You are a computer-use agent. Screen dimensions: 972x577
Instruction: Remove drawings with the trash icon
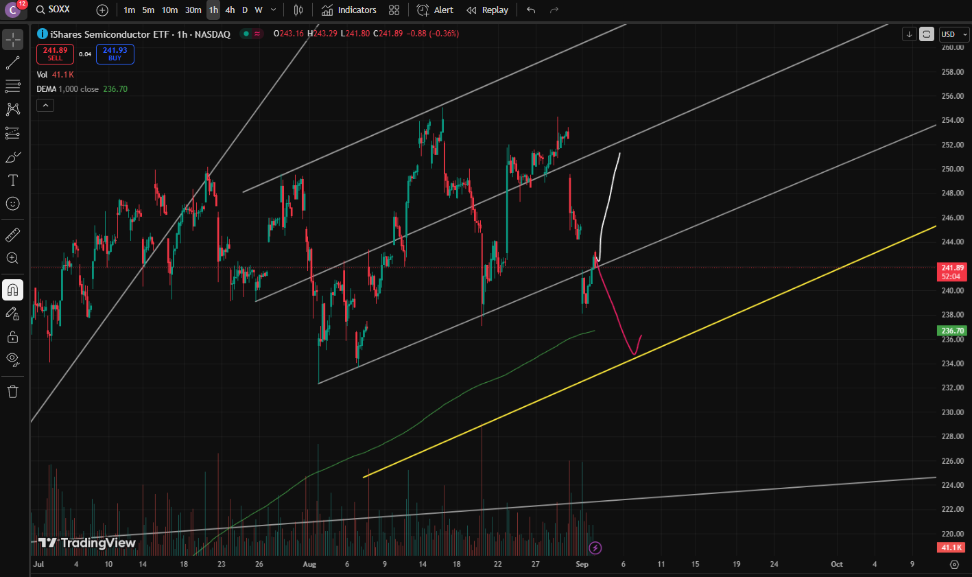click(12, 392)
